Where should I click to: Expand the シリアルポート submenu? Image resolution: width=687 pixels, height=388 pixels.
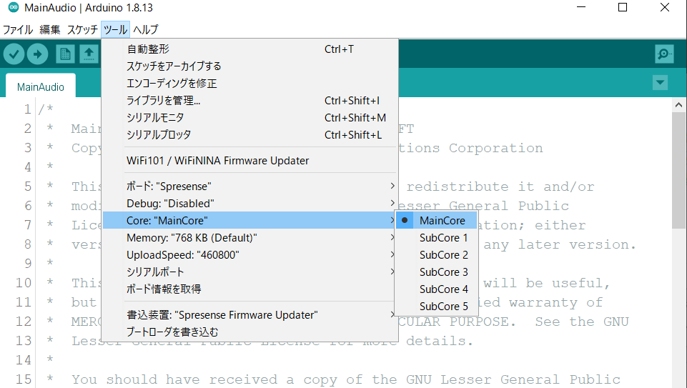click(250, 272)
